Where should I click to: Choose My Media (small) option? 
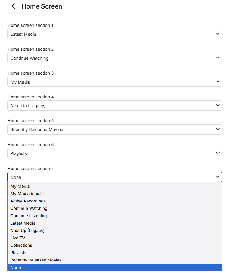coord(27,194)
